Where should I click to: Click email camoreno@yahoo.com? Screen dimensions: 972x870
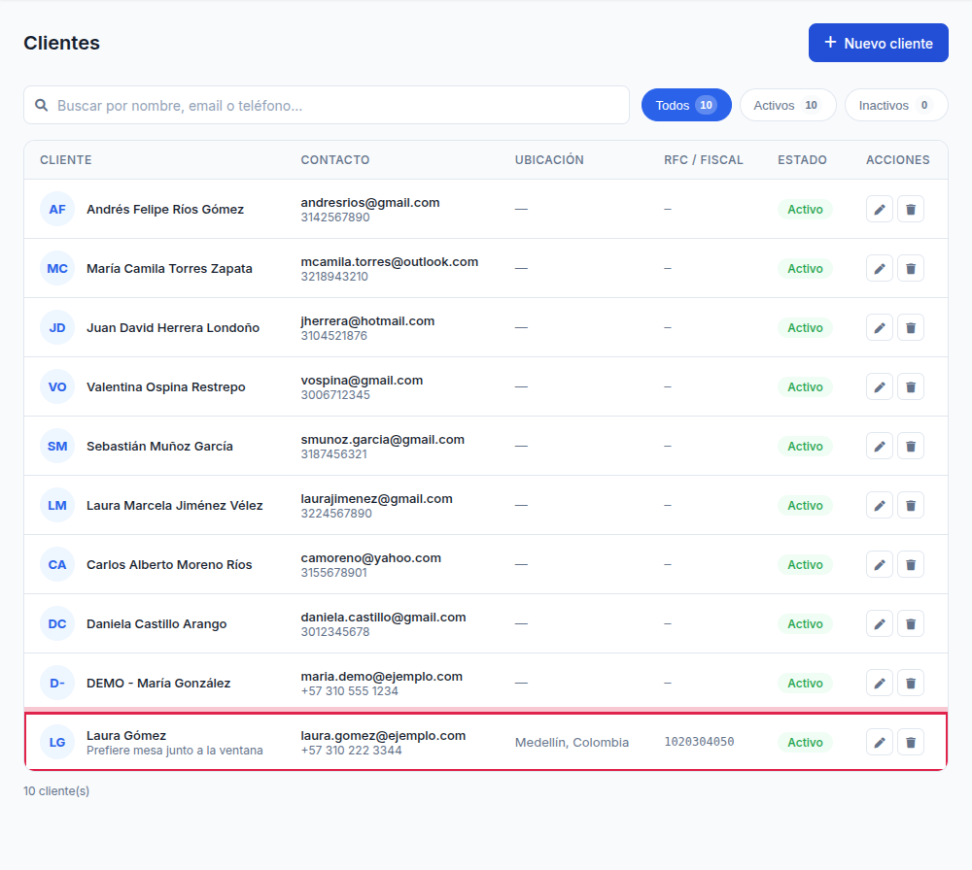(x=371, y=558)
